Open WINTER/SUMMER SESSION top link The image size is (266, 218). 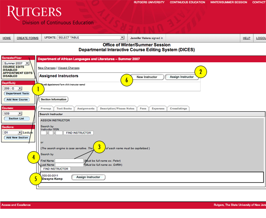tap(229, 2)
